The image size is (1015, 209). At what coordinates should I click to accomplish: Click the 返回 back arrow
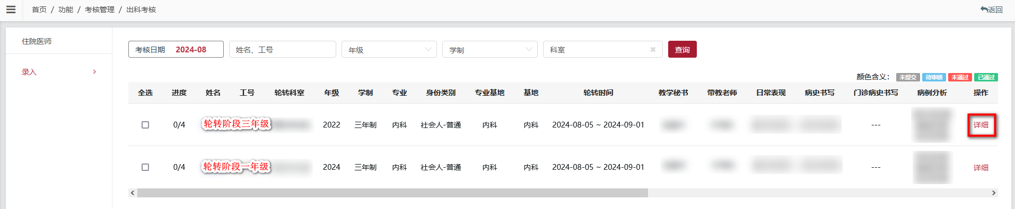pyautogui.click(x=991, y=10)
